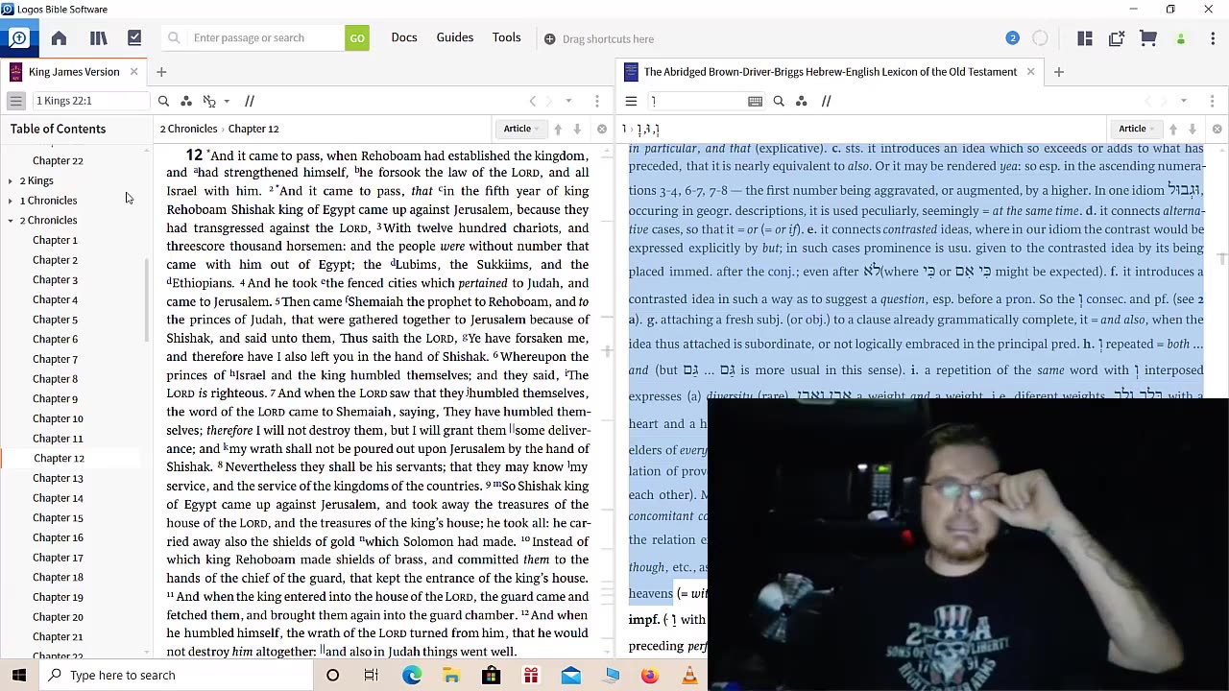This screenshot has width=1229, height=691.
Task: Select Chapter 1 under 2 Chronicles
Action: pyautogui.click(x=55, y=240)
